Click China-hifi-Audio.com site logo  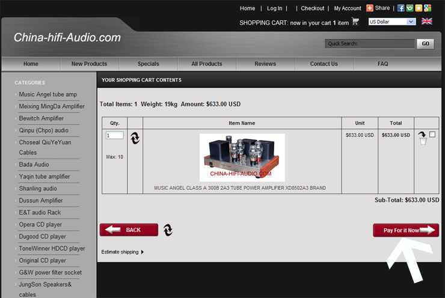[x=67, y=37]
